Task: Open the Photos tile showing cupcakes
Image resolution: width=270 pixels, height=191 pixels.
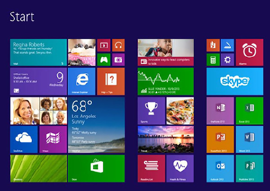Action: [x=82, y=53]
